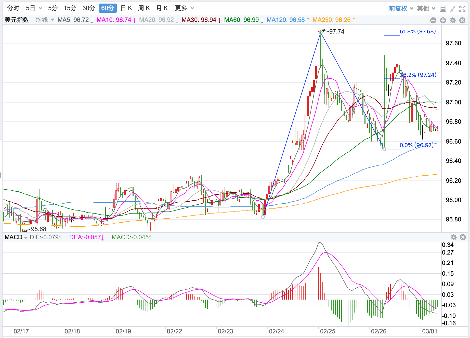
Task: Switch to the 月K tab
Action: (x=162, y=8)
